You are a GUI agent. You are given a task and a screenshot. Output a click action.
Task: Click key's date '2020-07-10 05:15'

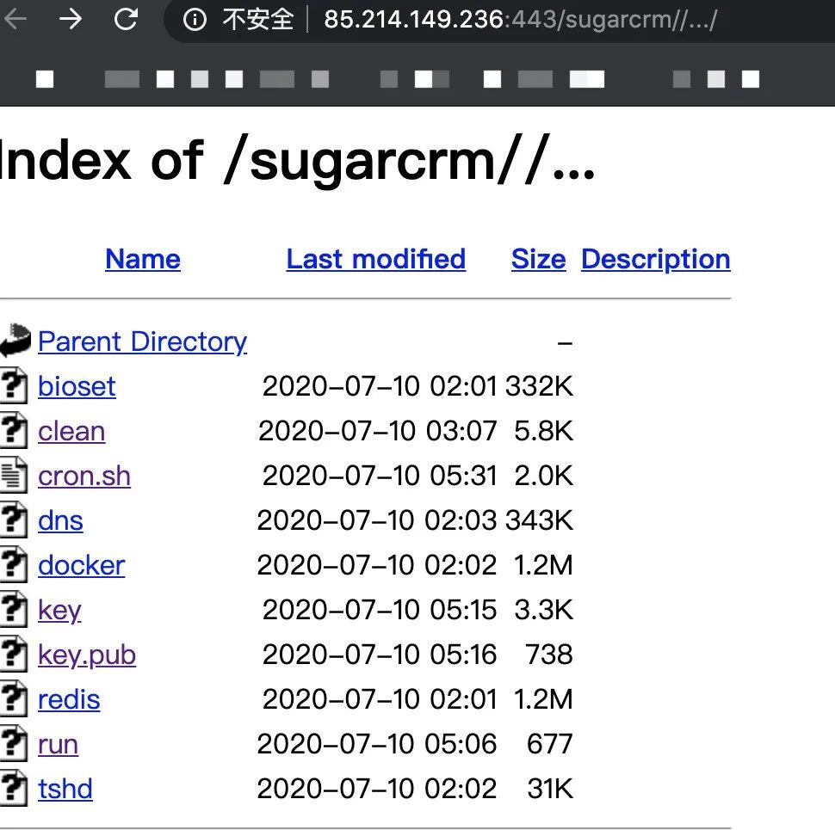pos(380,610)
